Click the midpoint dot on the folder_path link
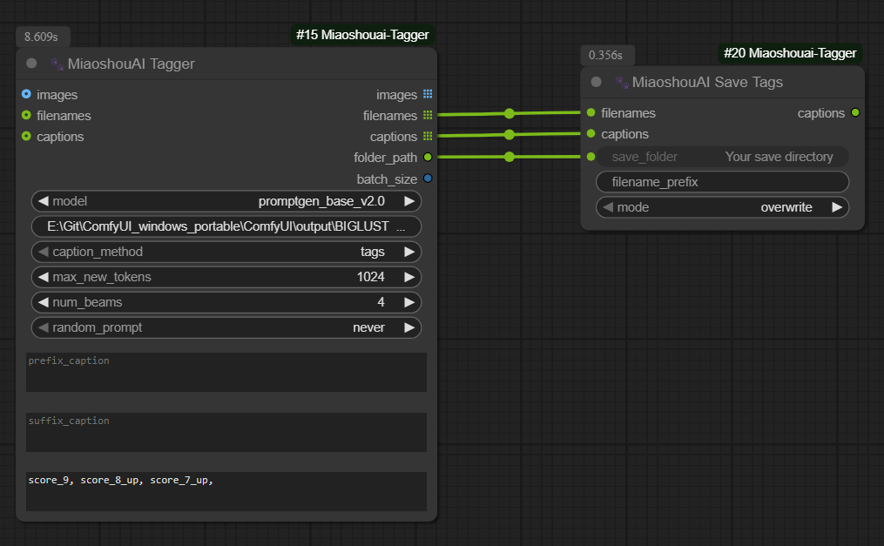Screen dimensions: 884x546 [509, 157]
